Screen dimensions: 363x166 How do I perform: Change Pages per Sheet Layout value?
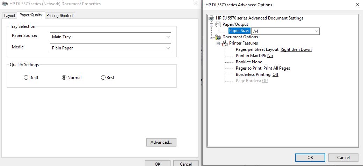296,49
